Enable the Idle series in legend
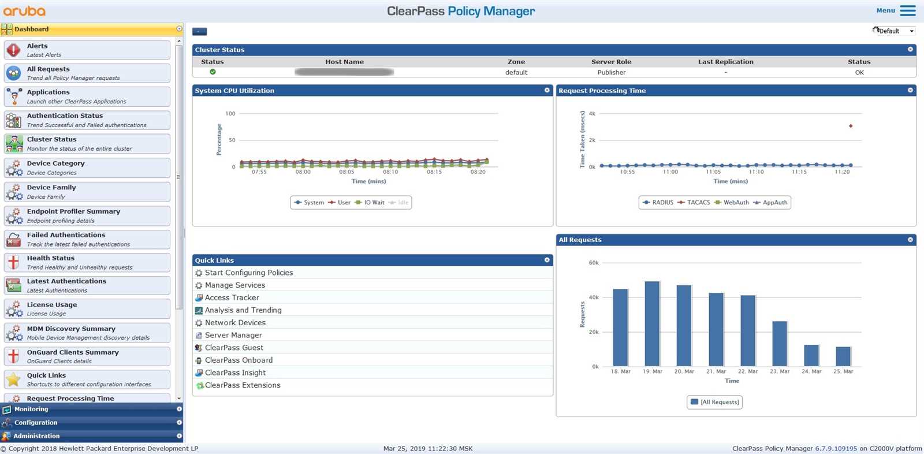 tap(398, 202)
